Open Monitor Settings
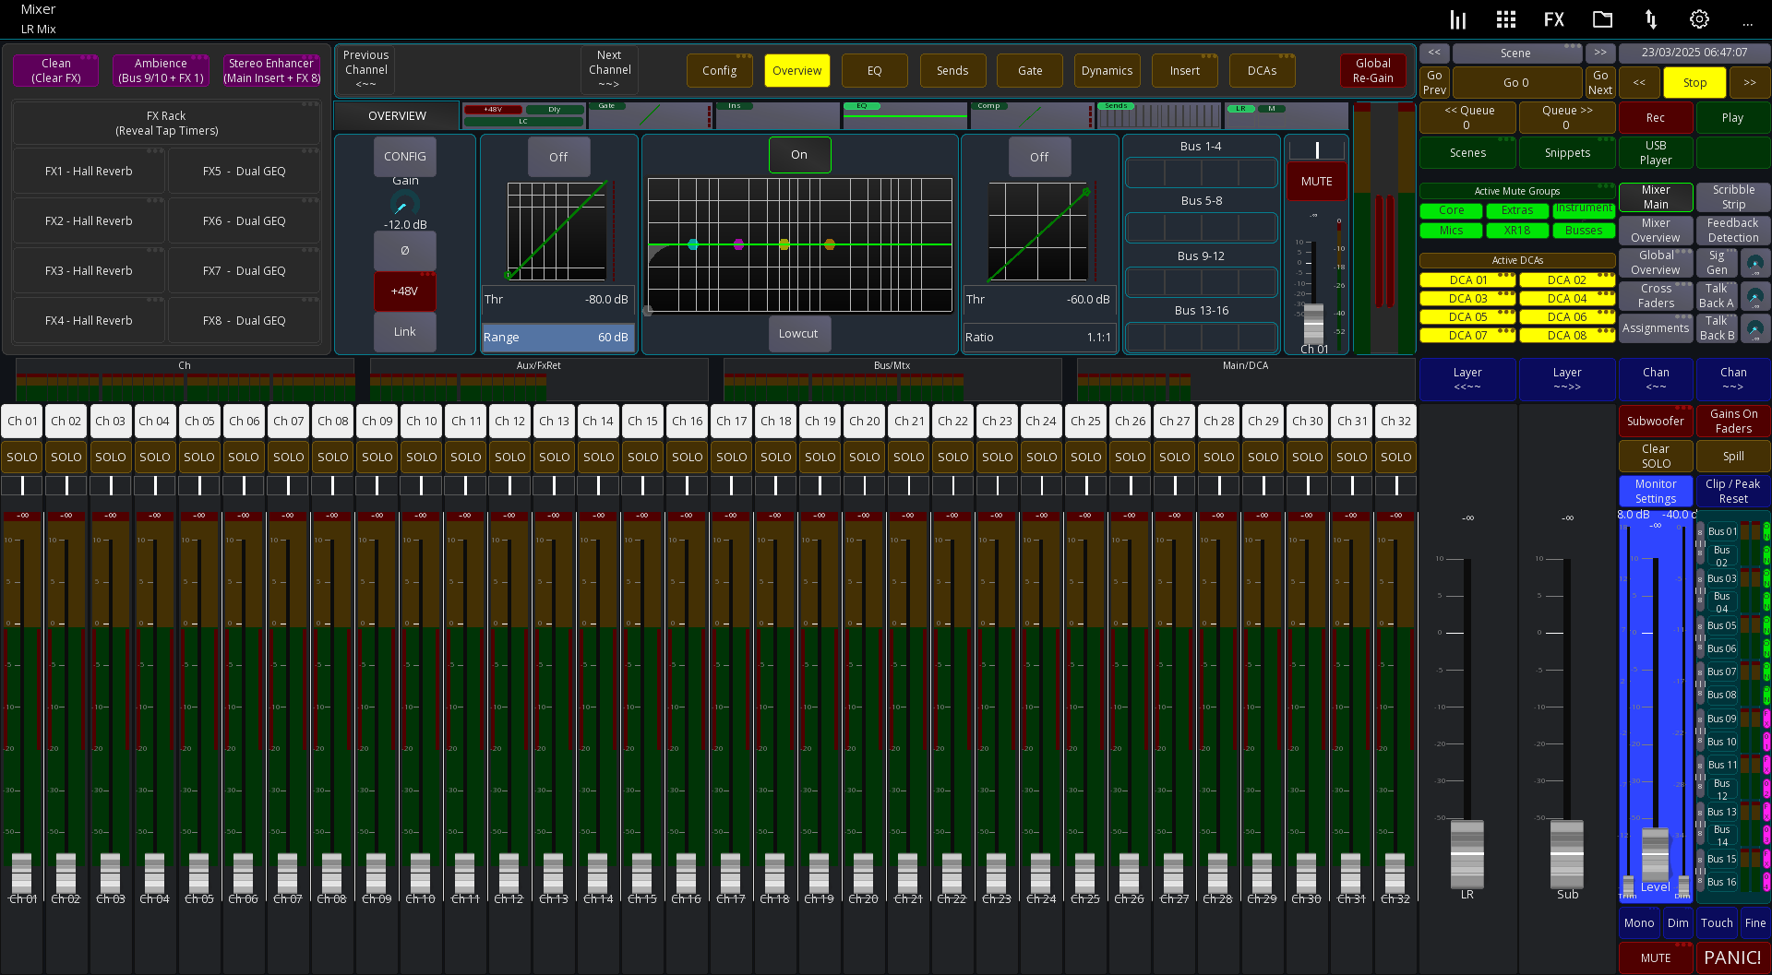1772x975 pixels. [x=1656, y=491]
